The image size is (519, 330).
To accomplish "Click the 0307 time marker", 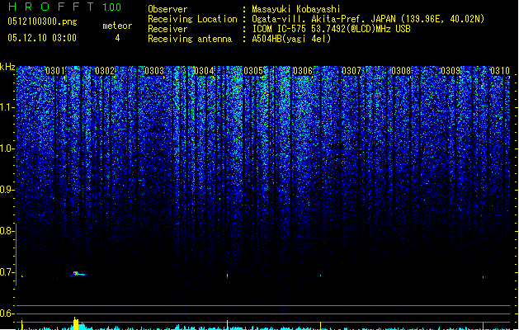I will point(352,71).
